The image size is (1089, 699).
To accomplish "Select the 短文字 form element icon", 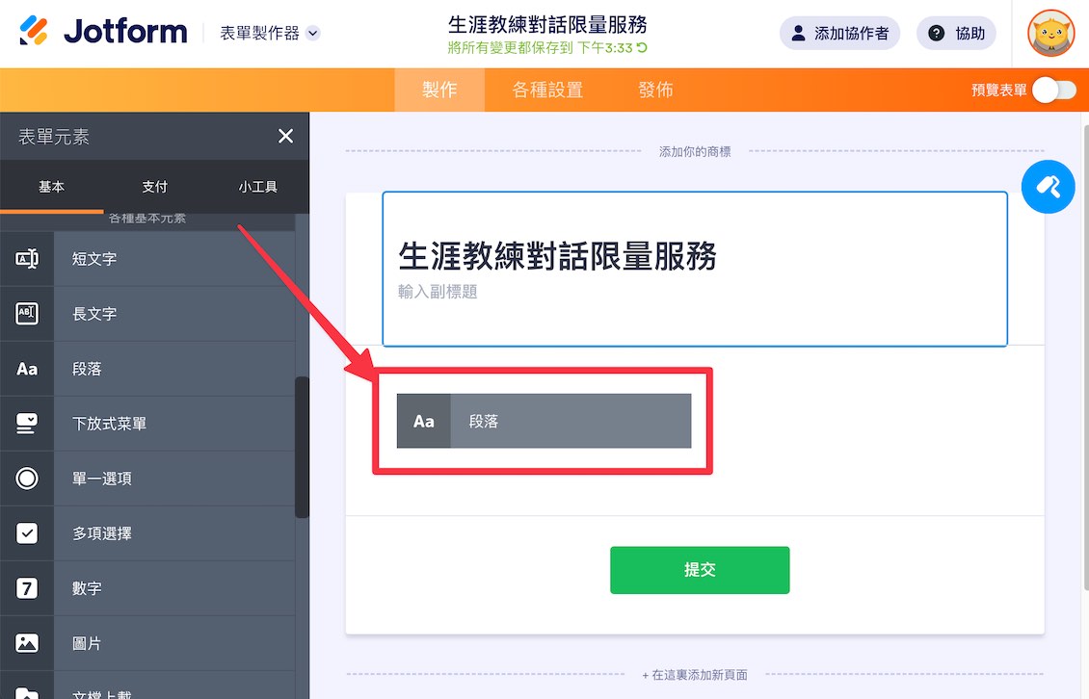I will 26,258.
